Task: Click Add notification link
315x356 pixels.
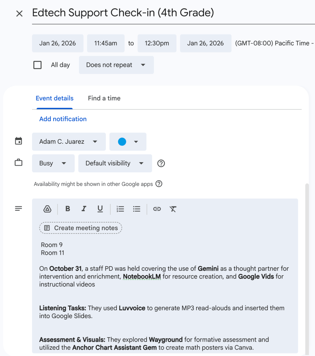Action: (63, 119)
